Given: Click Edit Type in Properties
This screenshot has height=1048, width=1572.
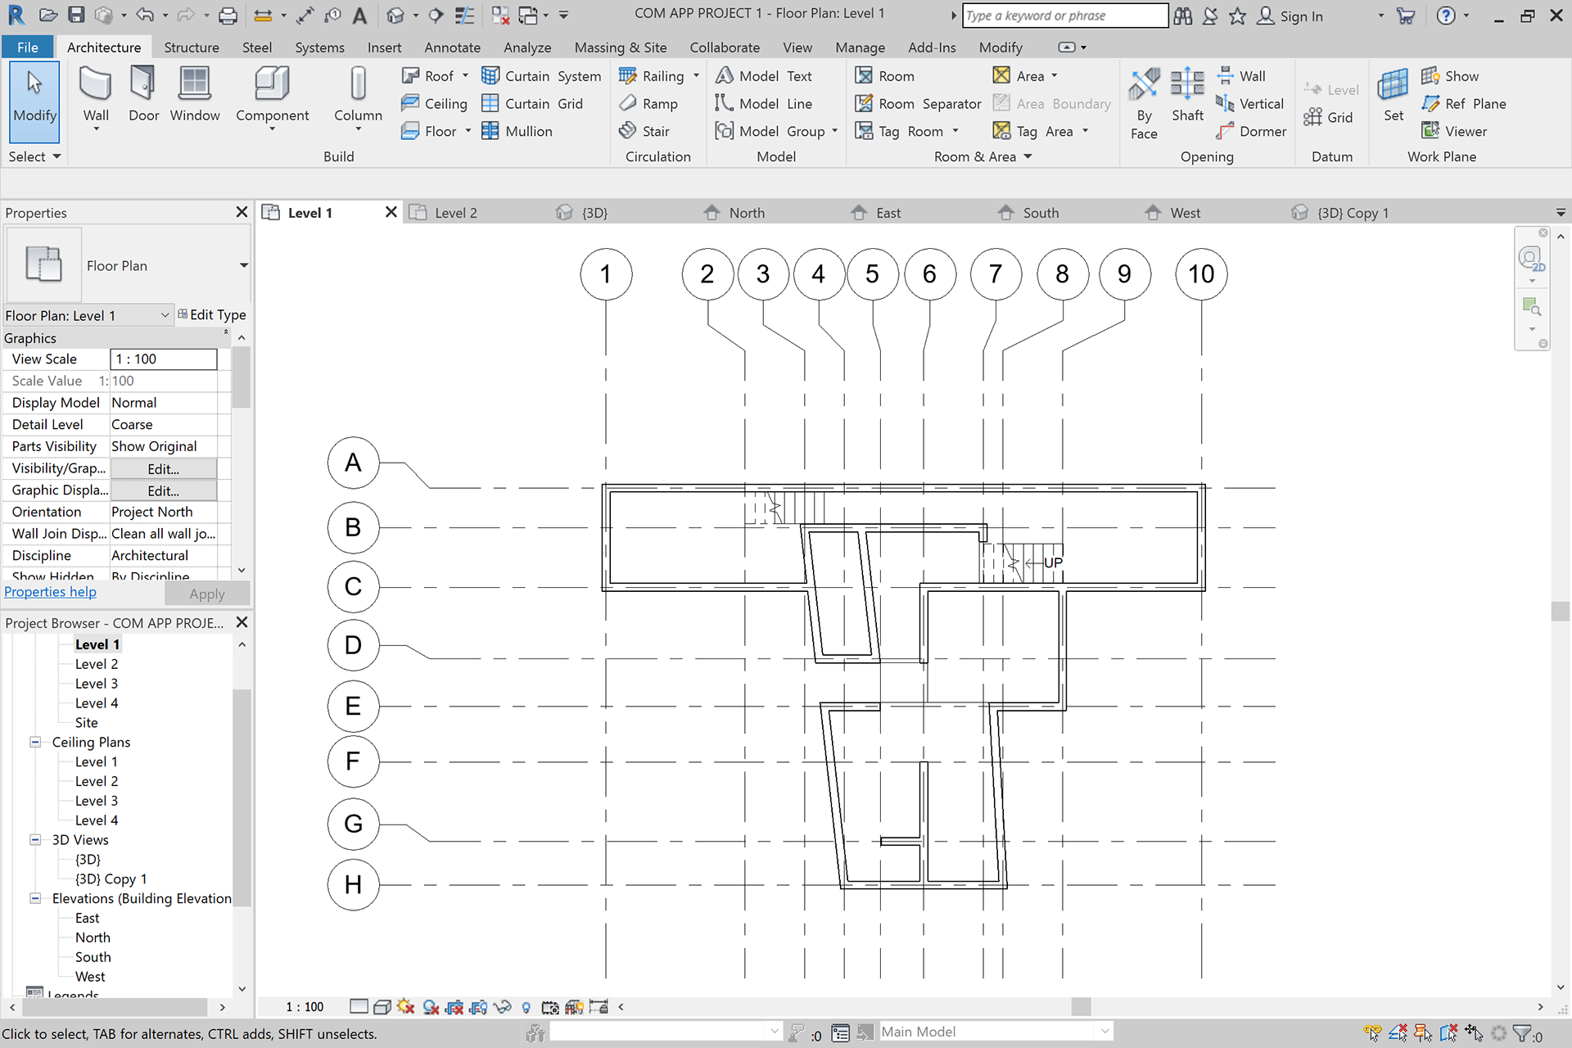Looking at the screenshot, I should pos(211,314).
